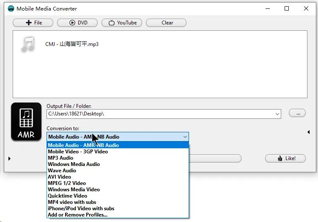Screen dimensions: 318x222
Task: Pick Windows Media Audio format
Action: [74, 164]
